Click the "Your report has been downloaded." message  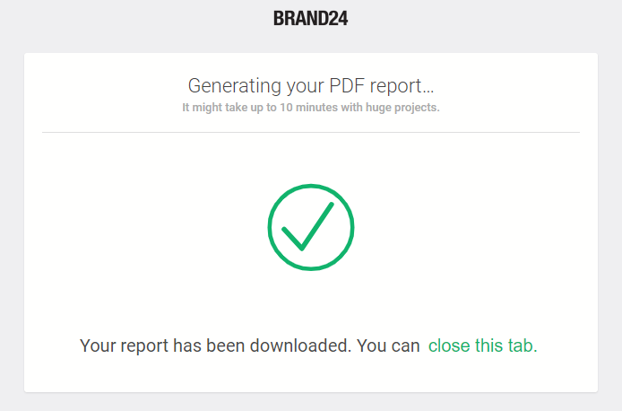[x=215, y=345]
